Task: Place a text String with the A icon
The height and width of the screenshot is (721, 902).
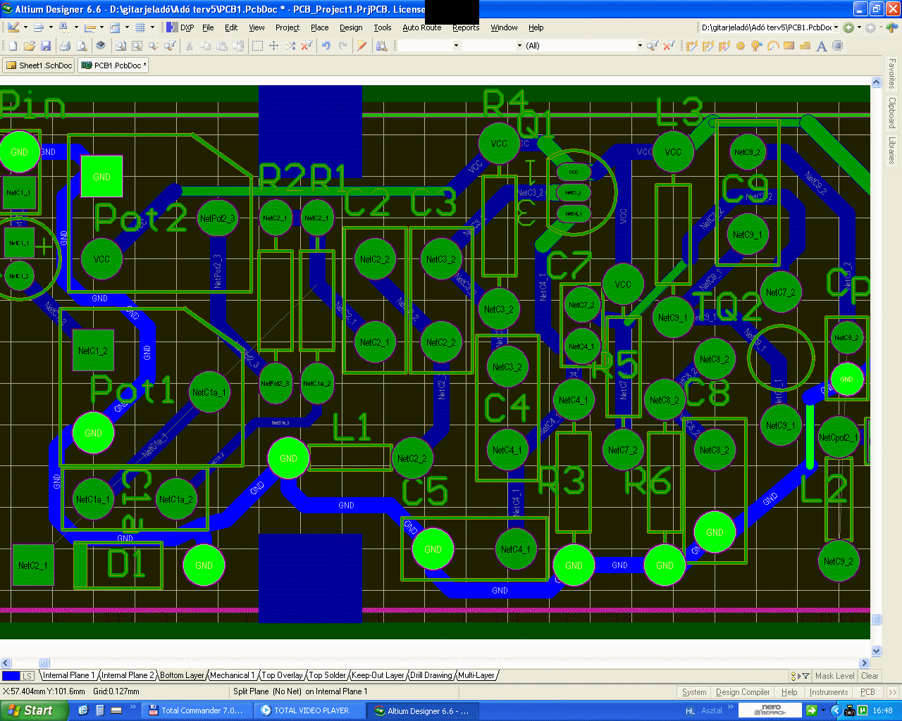Action: tap(821, 46)
